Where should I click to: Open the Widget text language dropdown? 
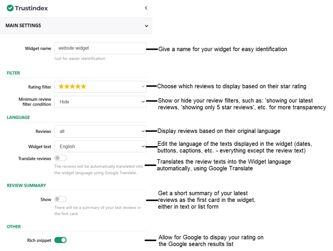coord(100,147)
